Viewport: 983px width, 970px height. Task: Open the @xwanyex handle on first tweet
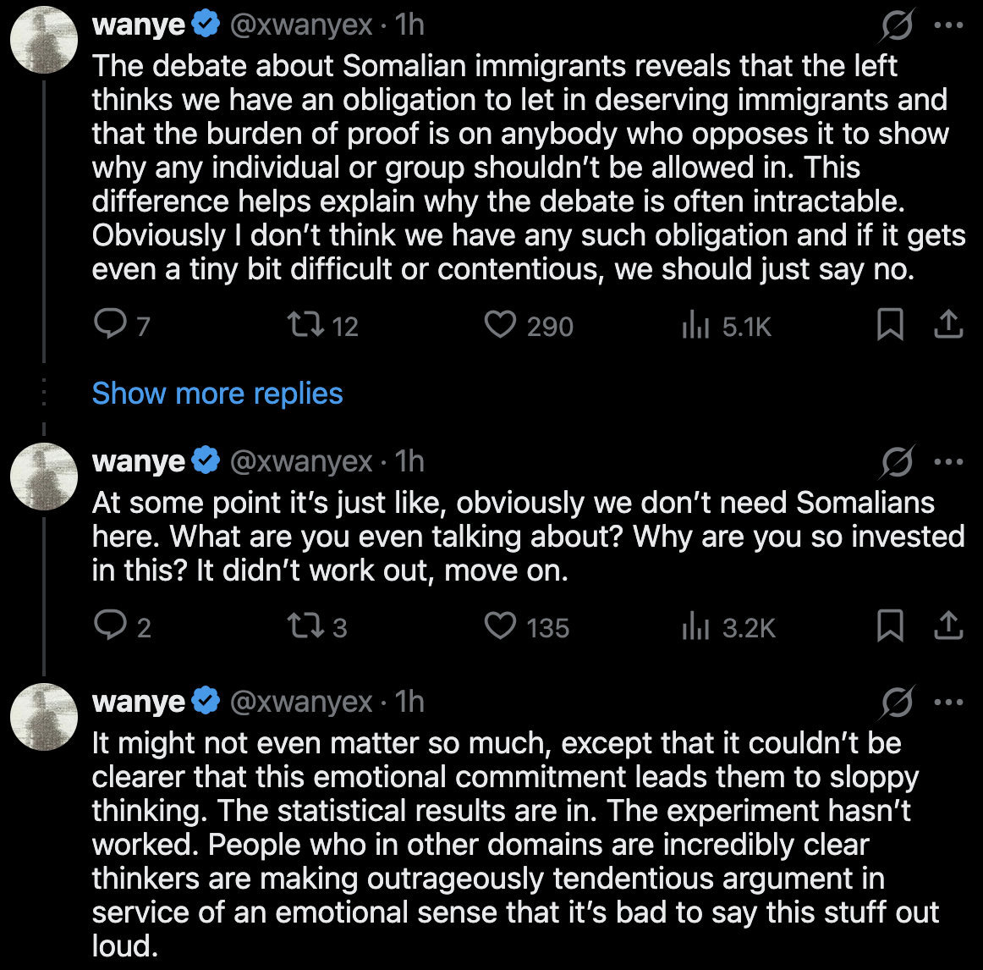(301, 25)
